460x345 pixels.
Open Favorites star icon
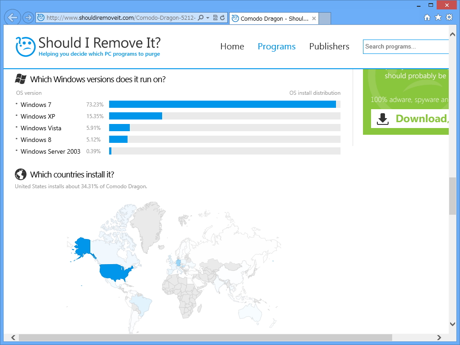pos(438,18)
